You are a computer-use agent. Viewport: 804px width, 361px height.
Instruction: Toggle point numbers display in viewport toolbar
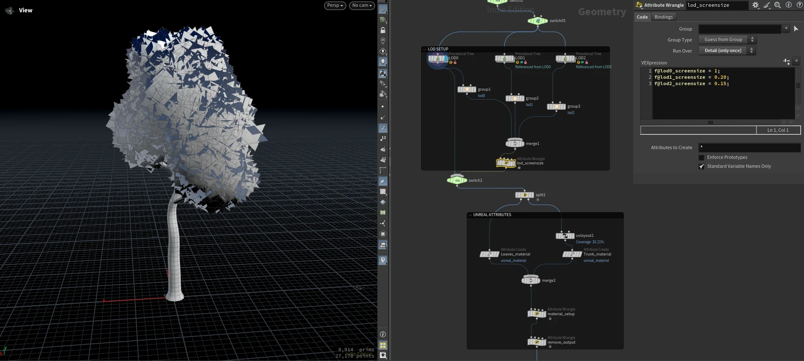point(383,138)
